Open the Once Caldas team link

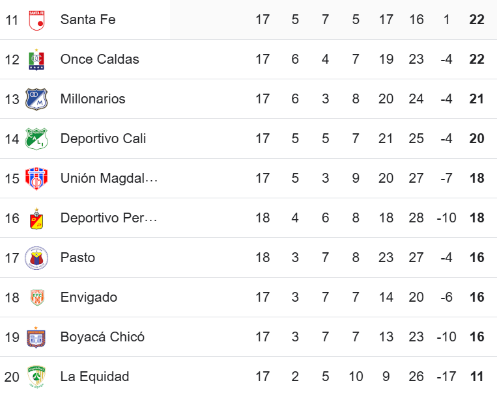click(x=100, y=59)
